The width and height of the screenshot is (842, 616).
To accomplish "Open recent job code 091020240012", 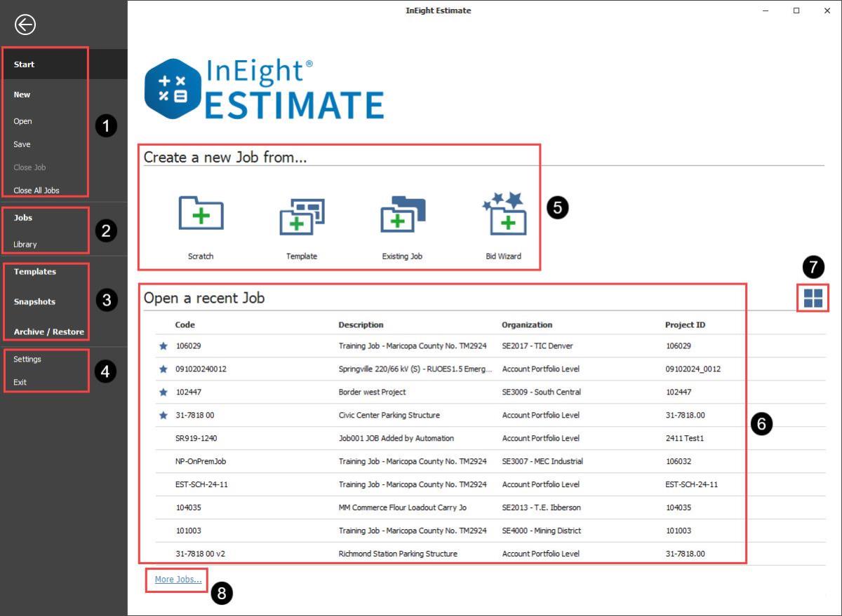I will [x=201, y=369].
